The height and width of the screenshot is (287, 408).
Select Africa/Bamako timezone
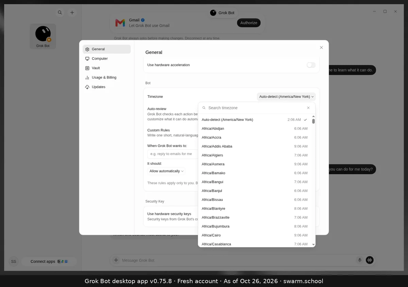point(254,173)
